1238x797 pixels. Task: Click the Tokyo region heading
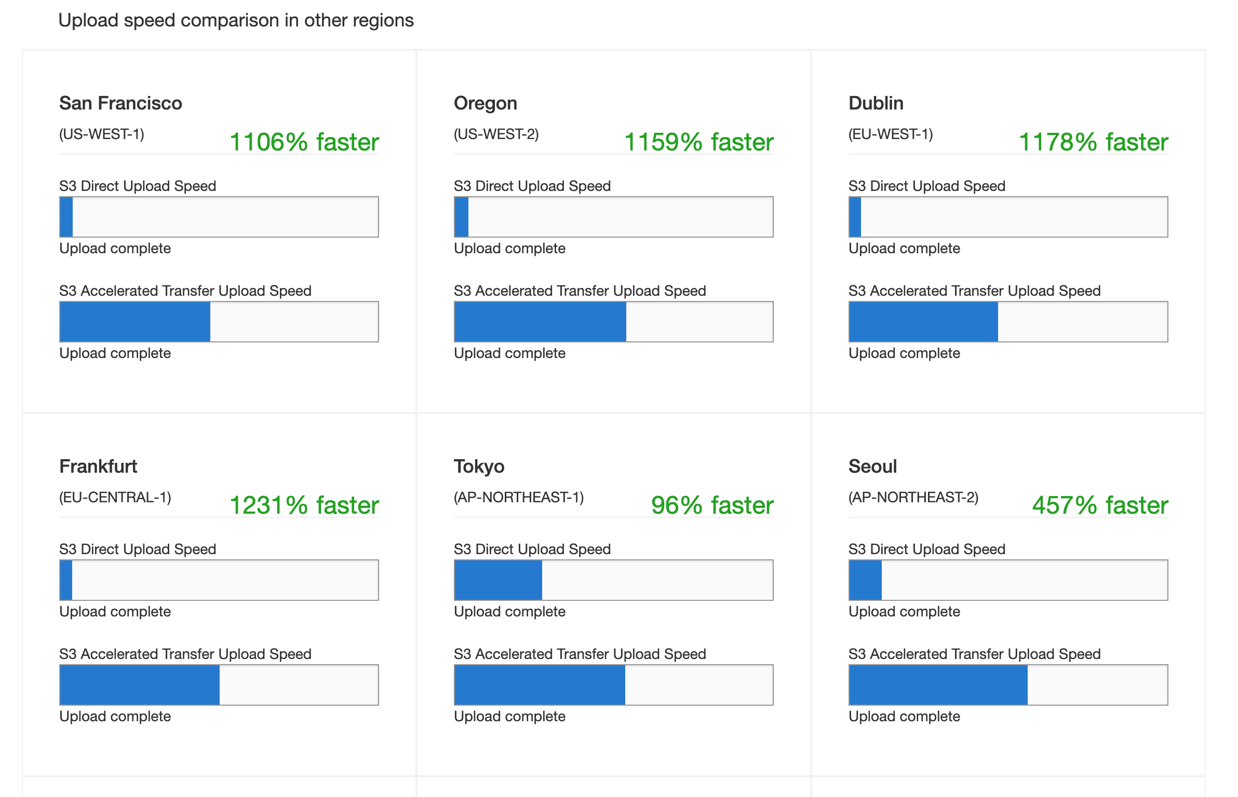coord(479,466)
